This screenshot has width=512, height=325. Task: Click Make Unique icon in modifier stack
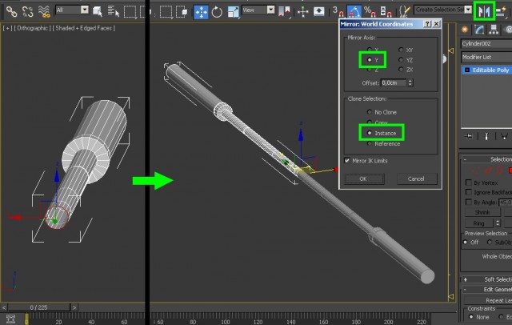(x=504, y=136)
